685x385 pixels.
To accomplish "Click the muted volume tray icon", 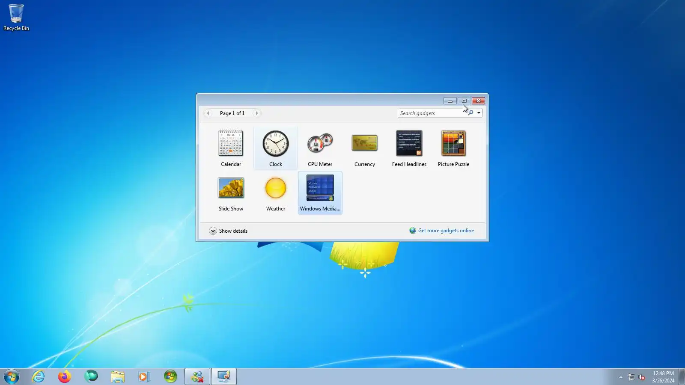I will [x=642, y=377].
